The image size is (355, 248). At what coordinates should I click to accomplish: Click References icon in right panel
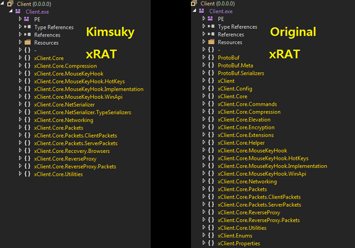[x=211, y=34]
